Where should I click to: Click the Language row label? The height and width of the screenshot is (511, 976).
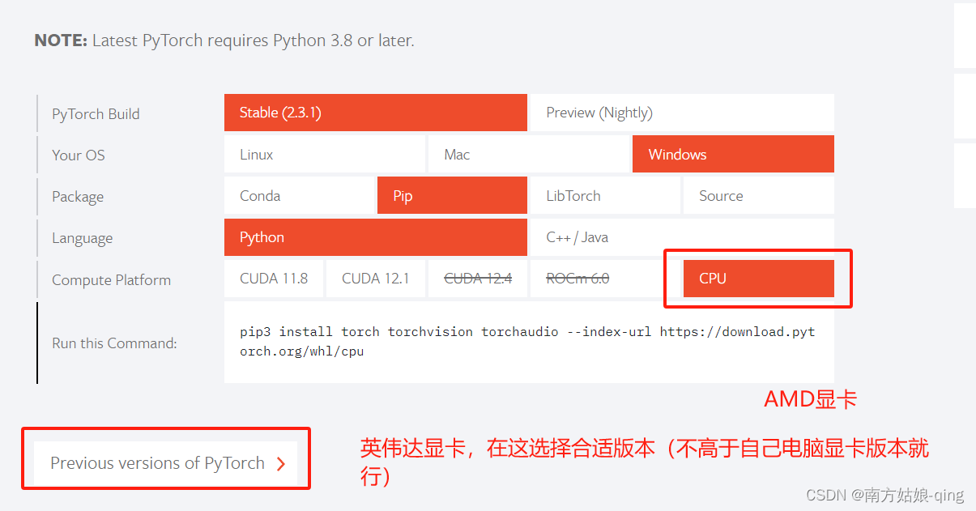pyautogui.click(x=82, y=238)
